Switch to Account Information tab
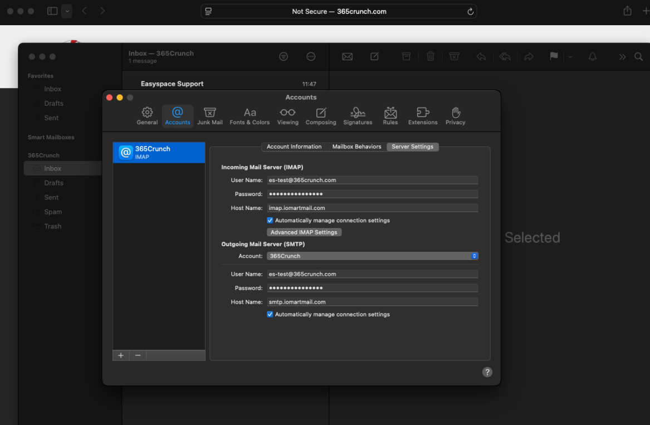650x425 pixels. (294, 147)
